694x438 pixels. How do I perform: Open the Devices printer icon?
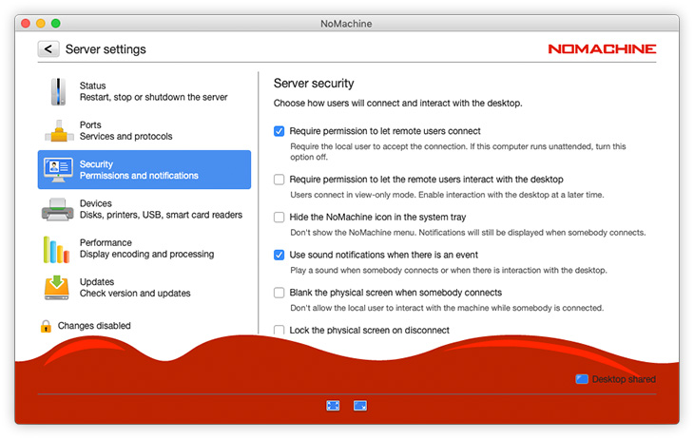(x=59, y=210)
